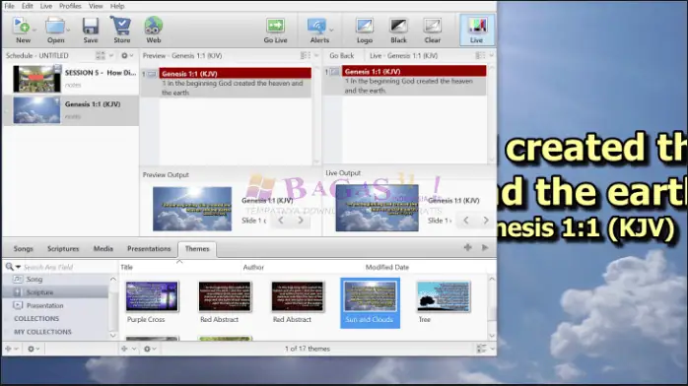Screen dimensions: 688x386
Task: Click the plus icon beside resource tabs
Action: (x=468, y=247)
